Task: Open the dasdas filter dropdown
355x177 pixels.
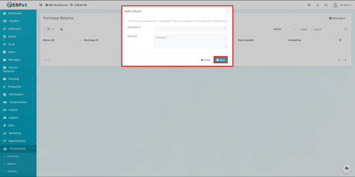Action: [278, 29]
